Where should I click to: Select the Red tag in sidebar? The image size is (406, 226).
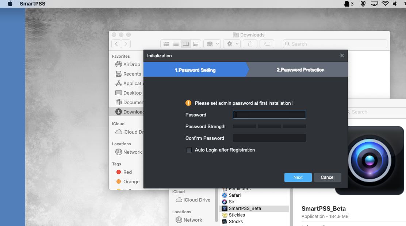coord(124,172)
